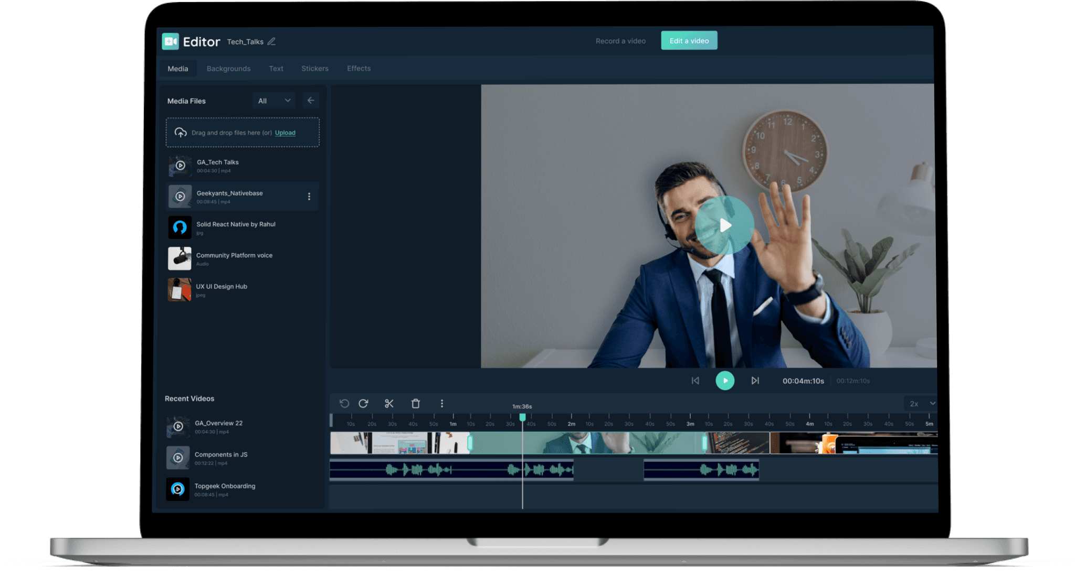Click the playhead marker at 1m:36s
The image size is (1075, 575).
(x=522, y=417)
